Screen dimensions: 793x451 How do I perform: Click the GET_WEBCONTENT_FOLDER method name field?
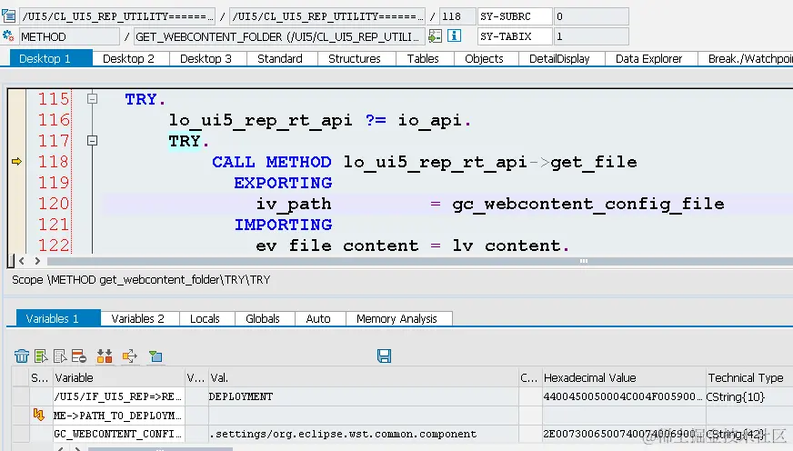(278, 36)
